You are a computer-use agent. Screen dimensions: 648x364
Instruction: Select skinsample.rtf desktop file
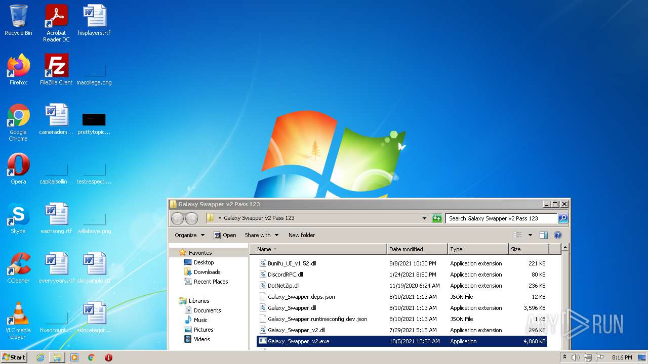coord(94,268)
